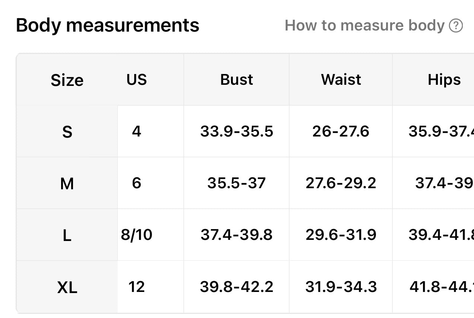Click the US size 12 cell

(x=137, y=287)
